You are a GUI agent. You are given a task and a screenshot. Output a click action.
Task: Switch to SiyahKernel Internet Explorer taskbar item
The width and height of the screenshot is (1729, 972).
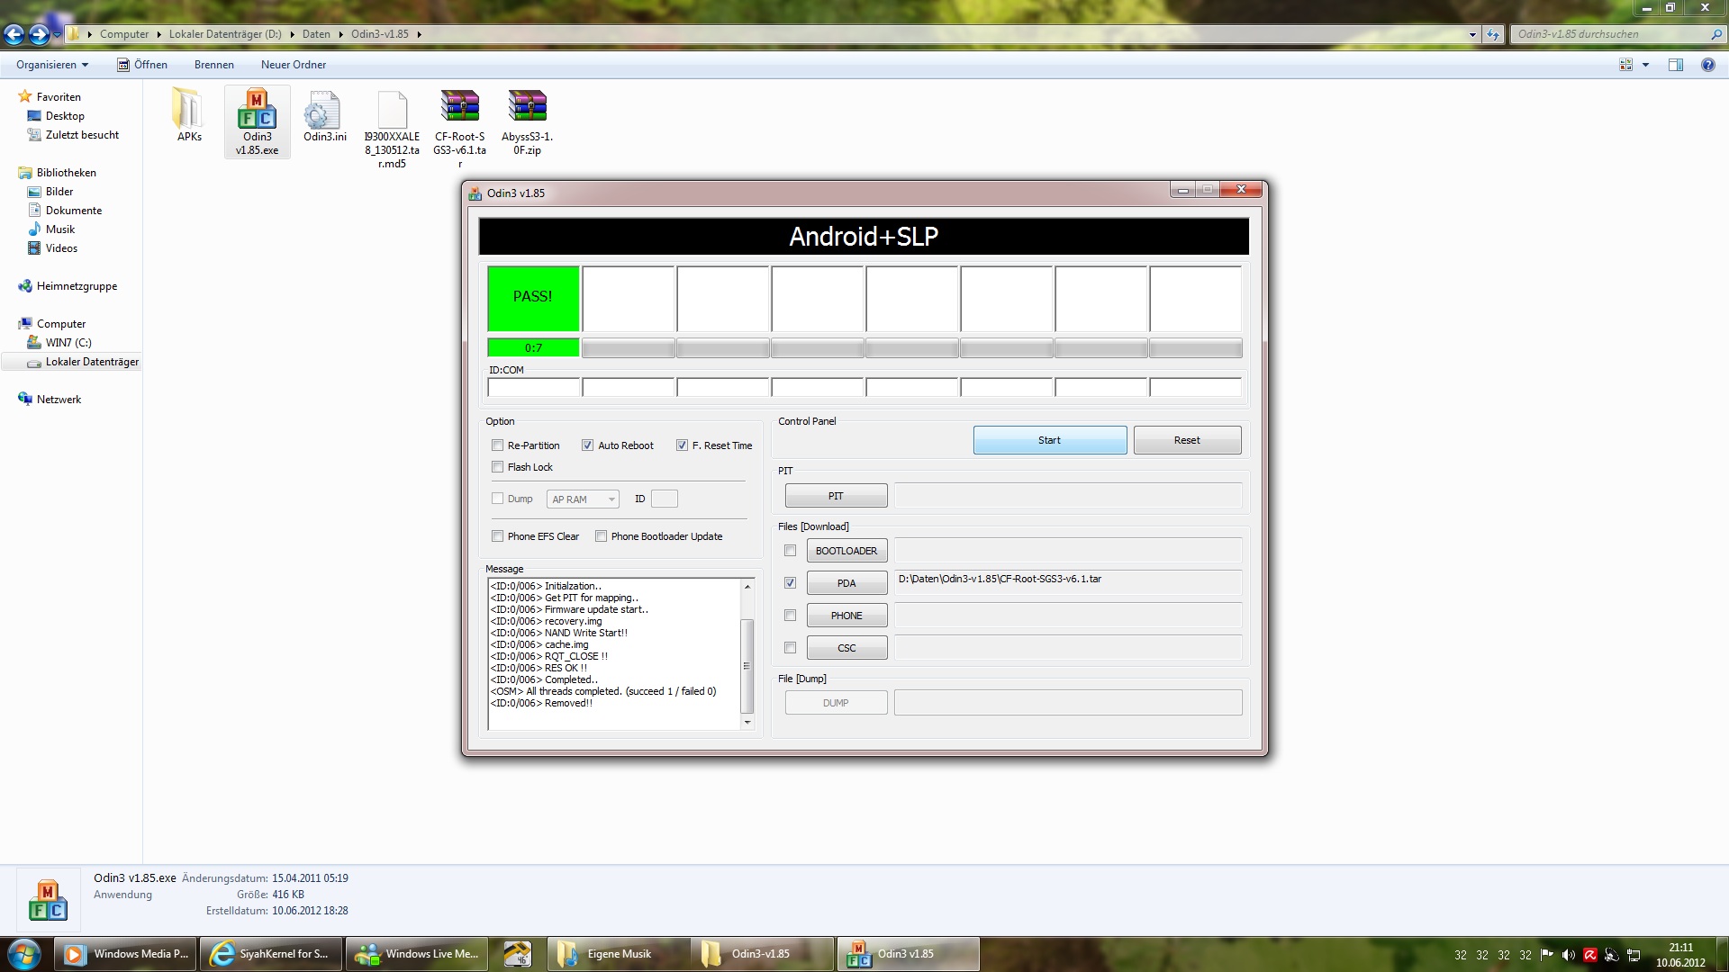point(271,954)
